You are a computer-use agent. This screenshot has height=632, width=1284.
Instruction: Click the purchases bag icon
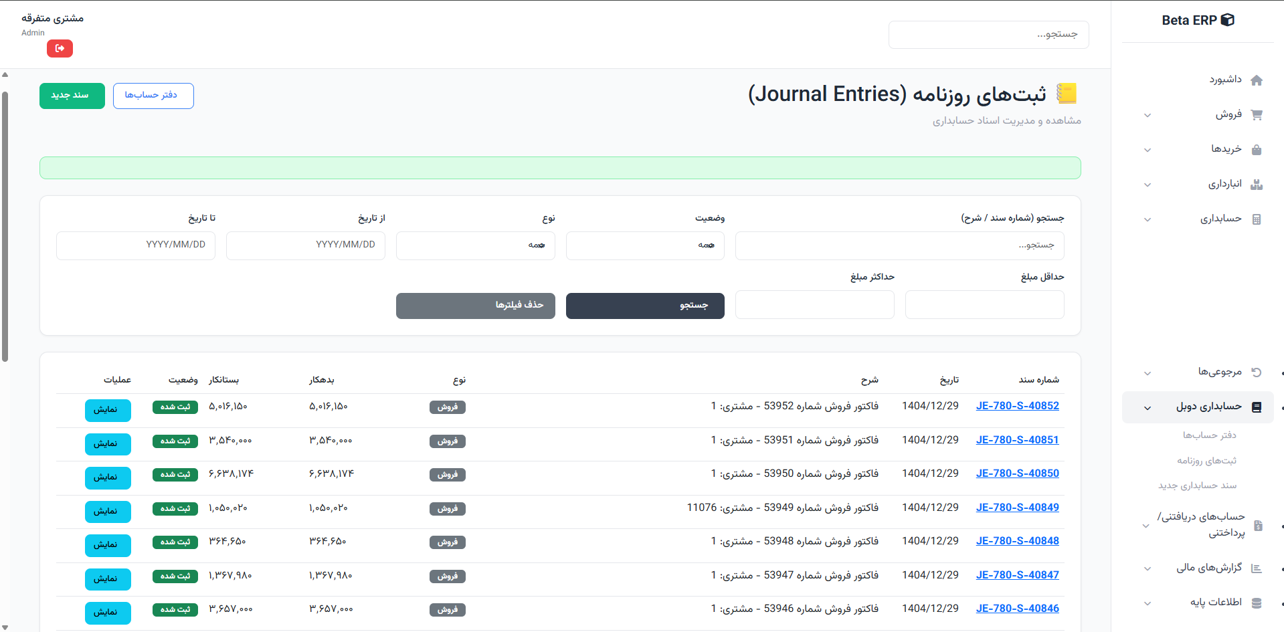tap(1257, 150)
